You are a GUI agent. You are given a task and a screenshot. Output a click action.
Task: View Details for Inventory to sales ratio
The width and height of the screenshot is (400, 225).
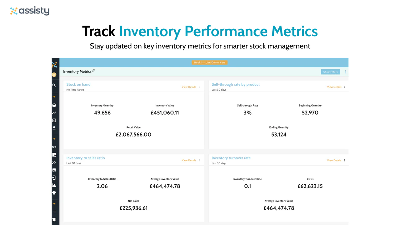point(189,160)
